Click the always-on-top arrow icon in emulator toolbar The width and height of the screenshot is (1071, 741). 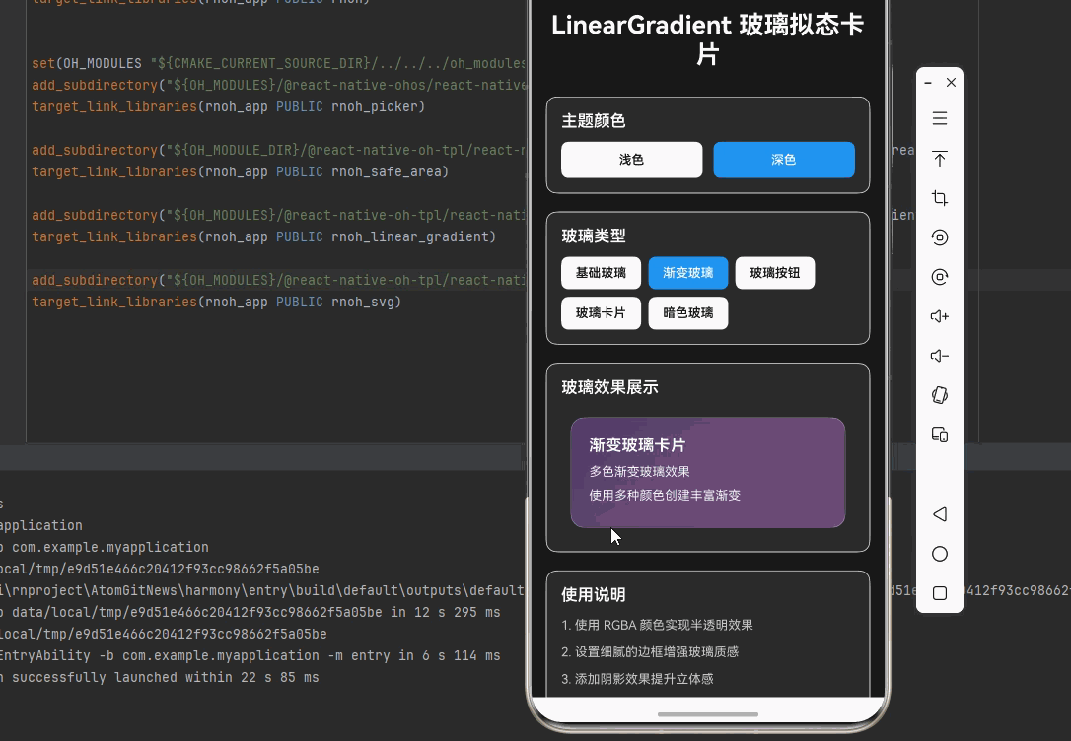point(940,159)
